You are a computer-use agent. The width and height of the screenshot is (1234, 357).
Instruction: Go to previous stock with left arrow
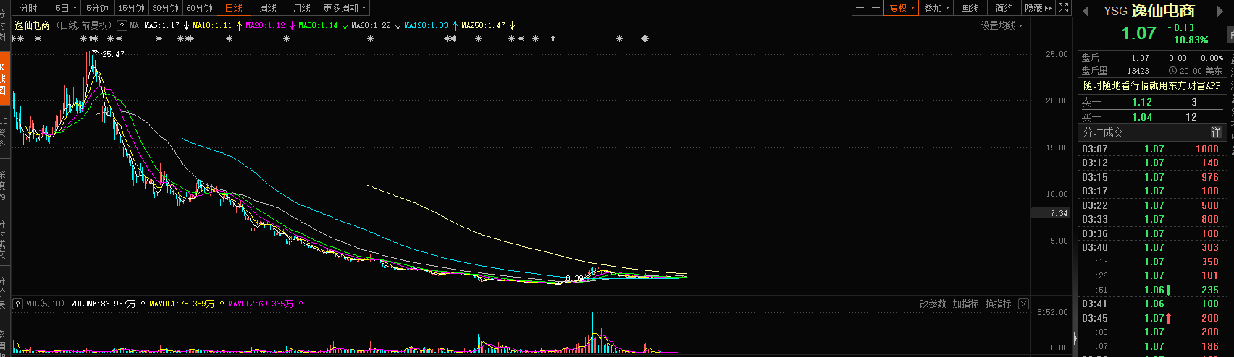[1086, 12]
